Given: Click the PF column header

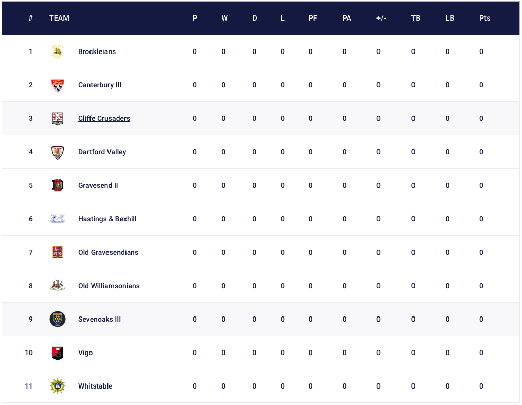Looking at the screenshot, I should point(313,18).
